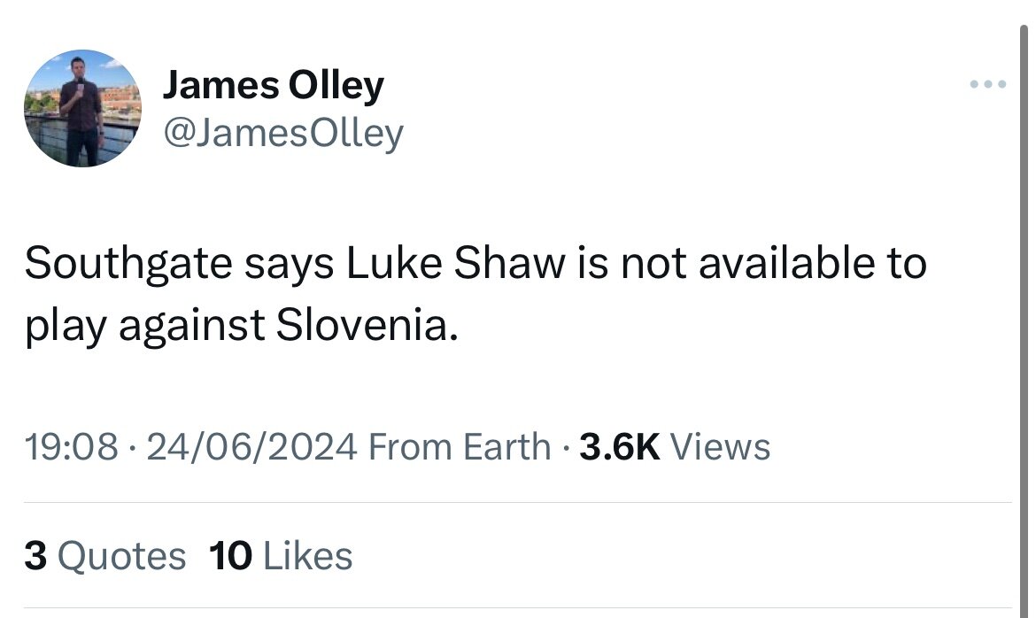Viewport: 1036px width, 618px height.
Task: Click the 24/06/2024 date
Action: [x=251, y=447]
